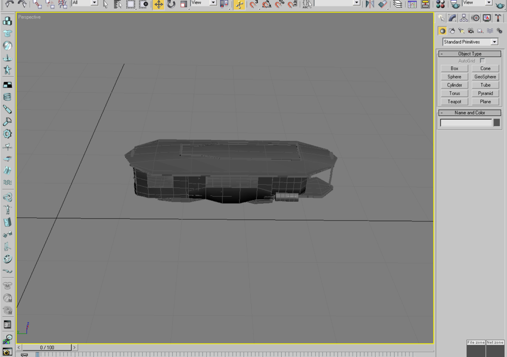Switch to the Hierarchy panel tab
The image size is (507, 357).
pyautogui.click(x=464, y=18)
